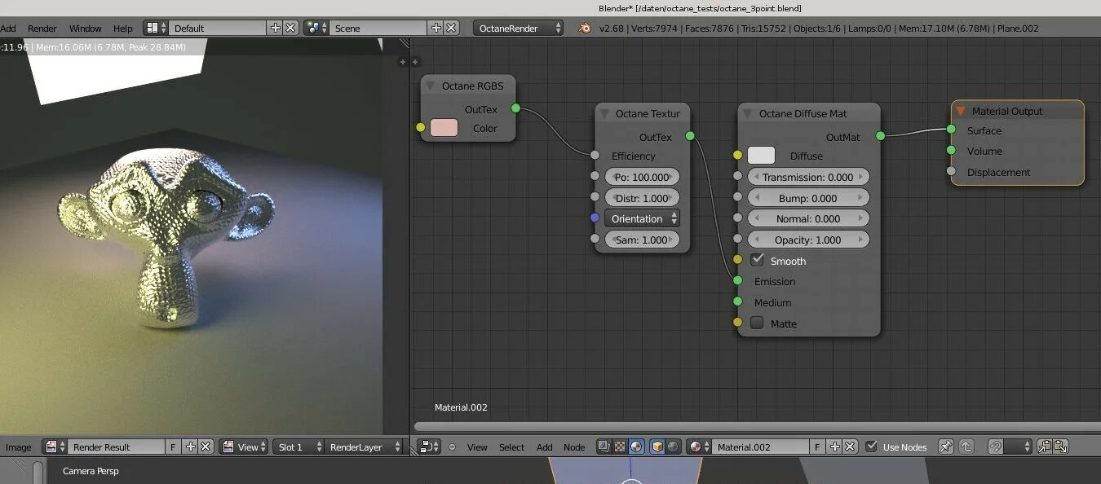
Task: Open the node editor Select menu
Action: [x=511, y=447]
